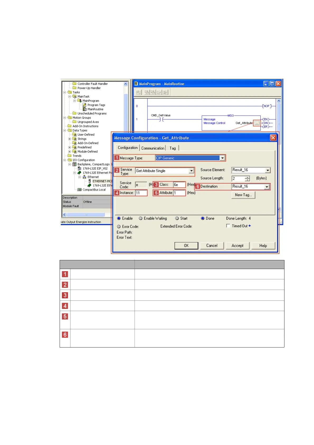
Task: Click the MainRoutine ladder icon in tree
Action: point(85,109)
